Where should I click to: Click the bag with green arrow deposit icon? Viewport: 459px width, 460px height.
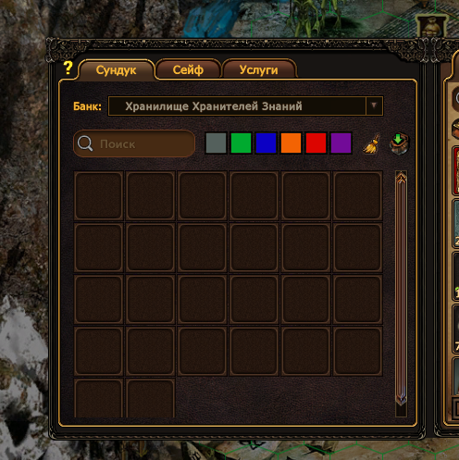point(399,143)
